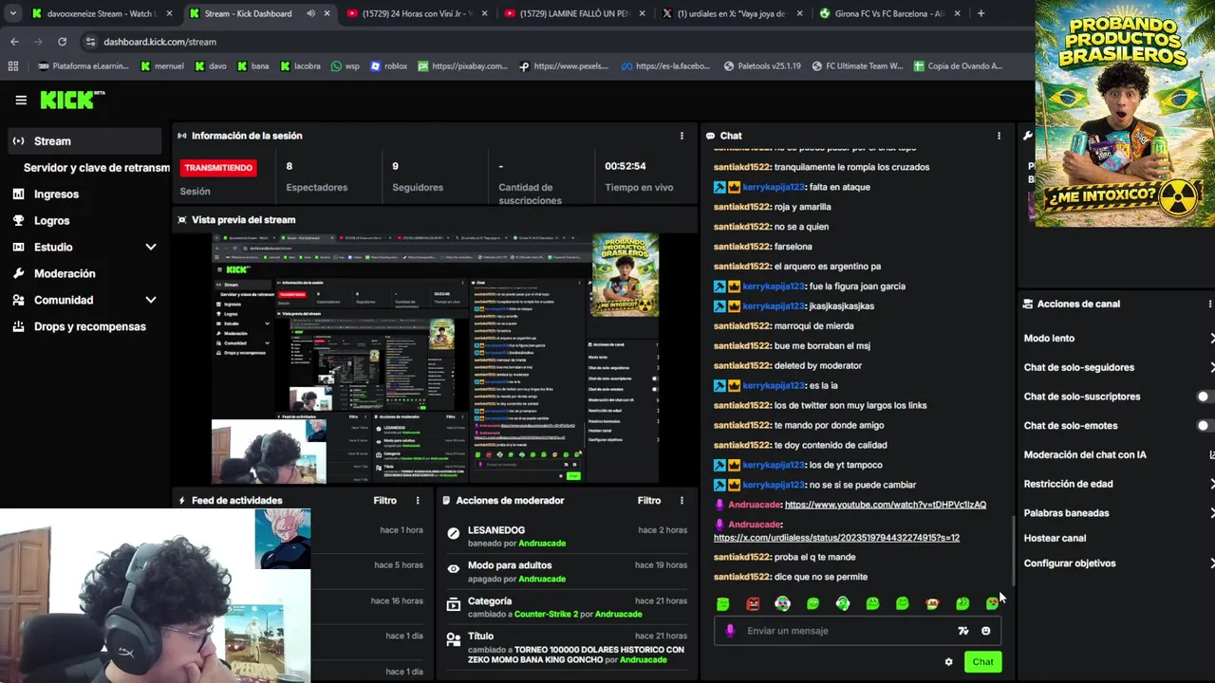Select Stream in the sidebar
1215x683 pixels.
85,140
